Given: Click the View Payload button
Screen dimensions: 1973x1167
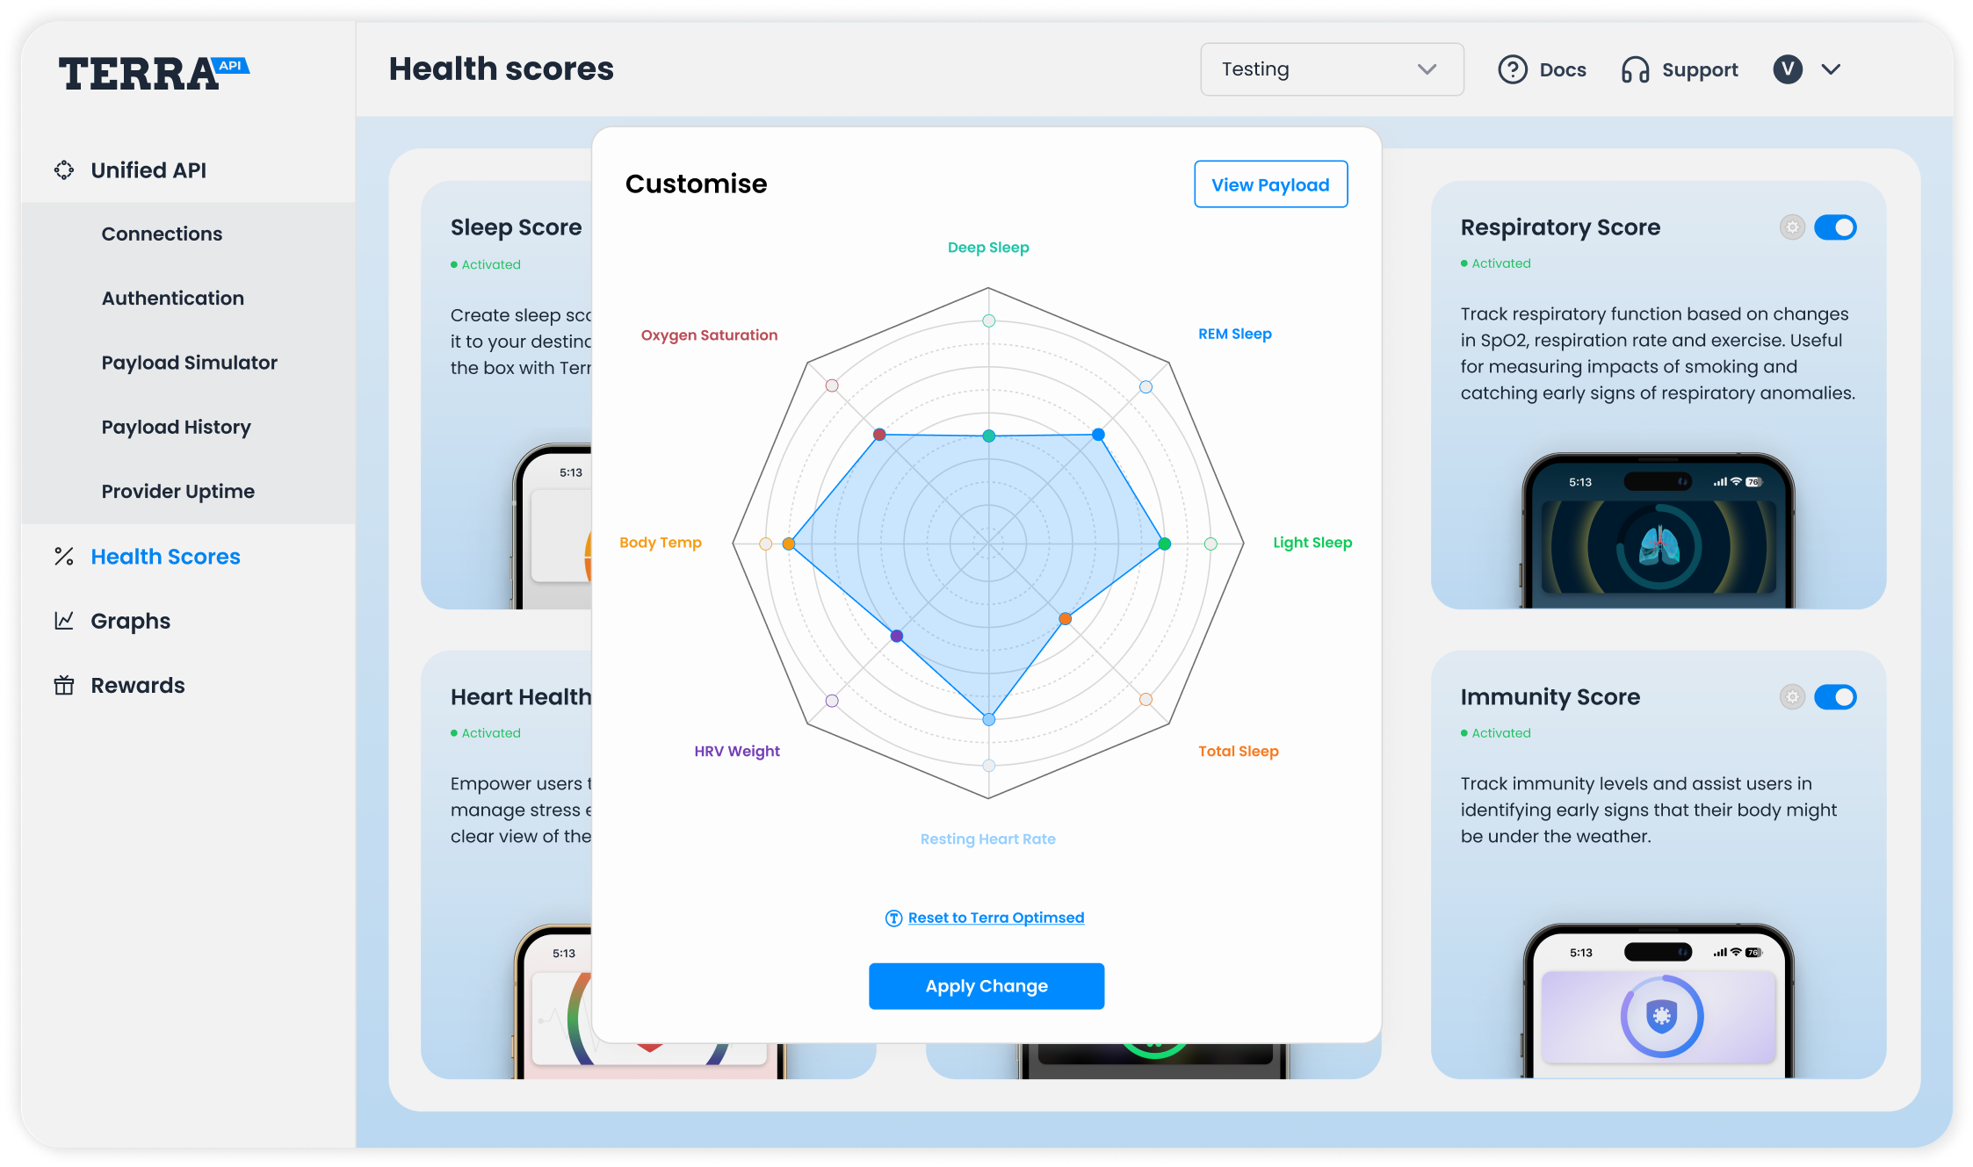Looking at the screenshot, I should 1268,184.
